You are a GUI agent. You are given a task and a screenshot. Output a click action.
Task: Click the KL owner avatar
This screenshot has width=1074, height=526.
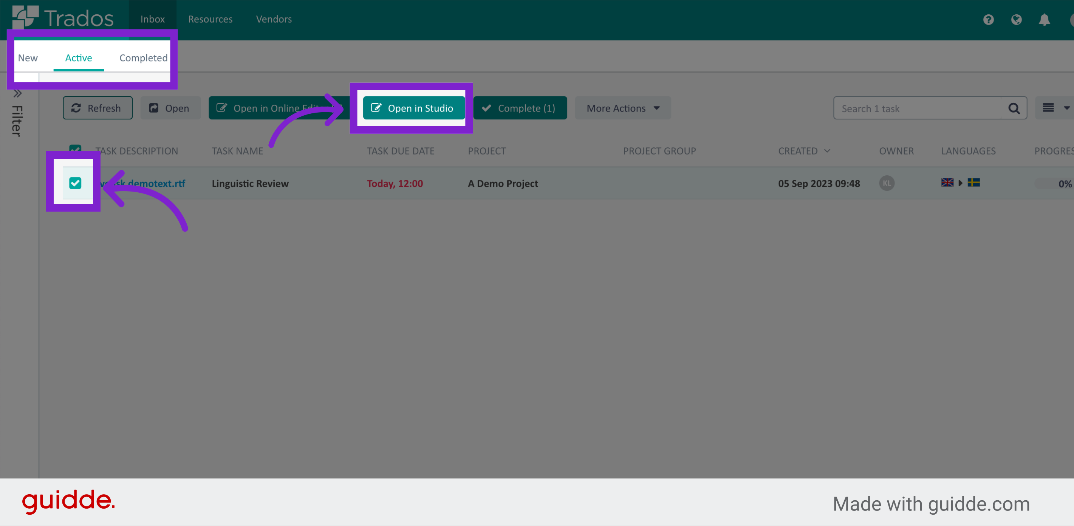[x=887, y=183]
